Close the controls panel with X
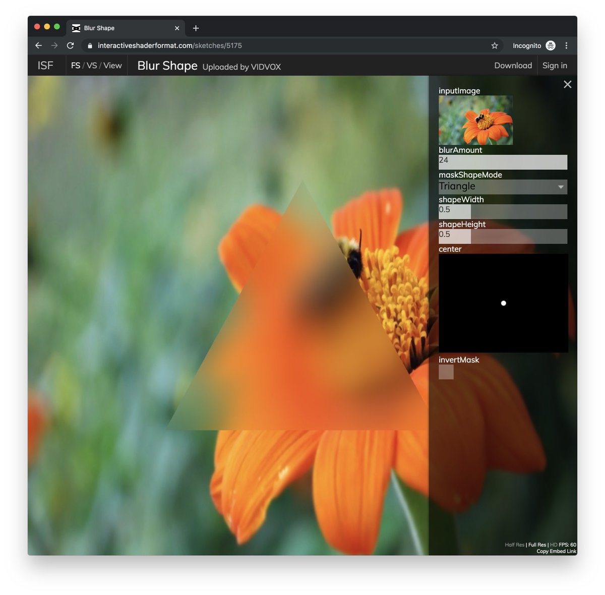 coord(568,84)
